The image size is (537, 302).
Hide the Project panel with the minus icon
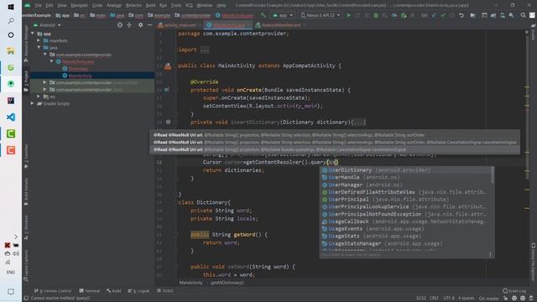coord(149,25)
